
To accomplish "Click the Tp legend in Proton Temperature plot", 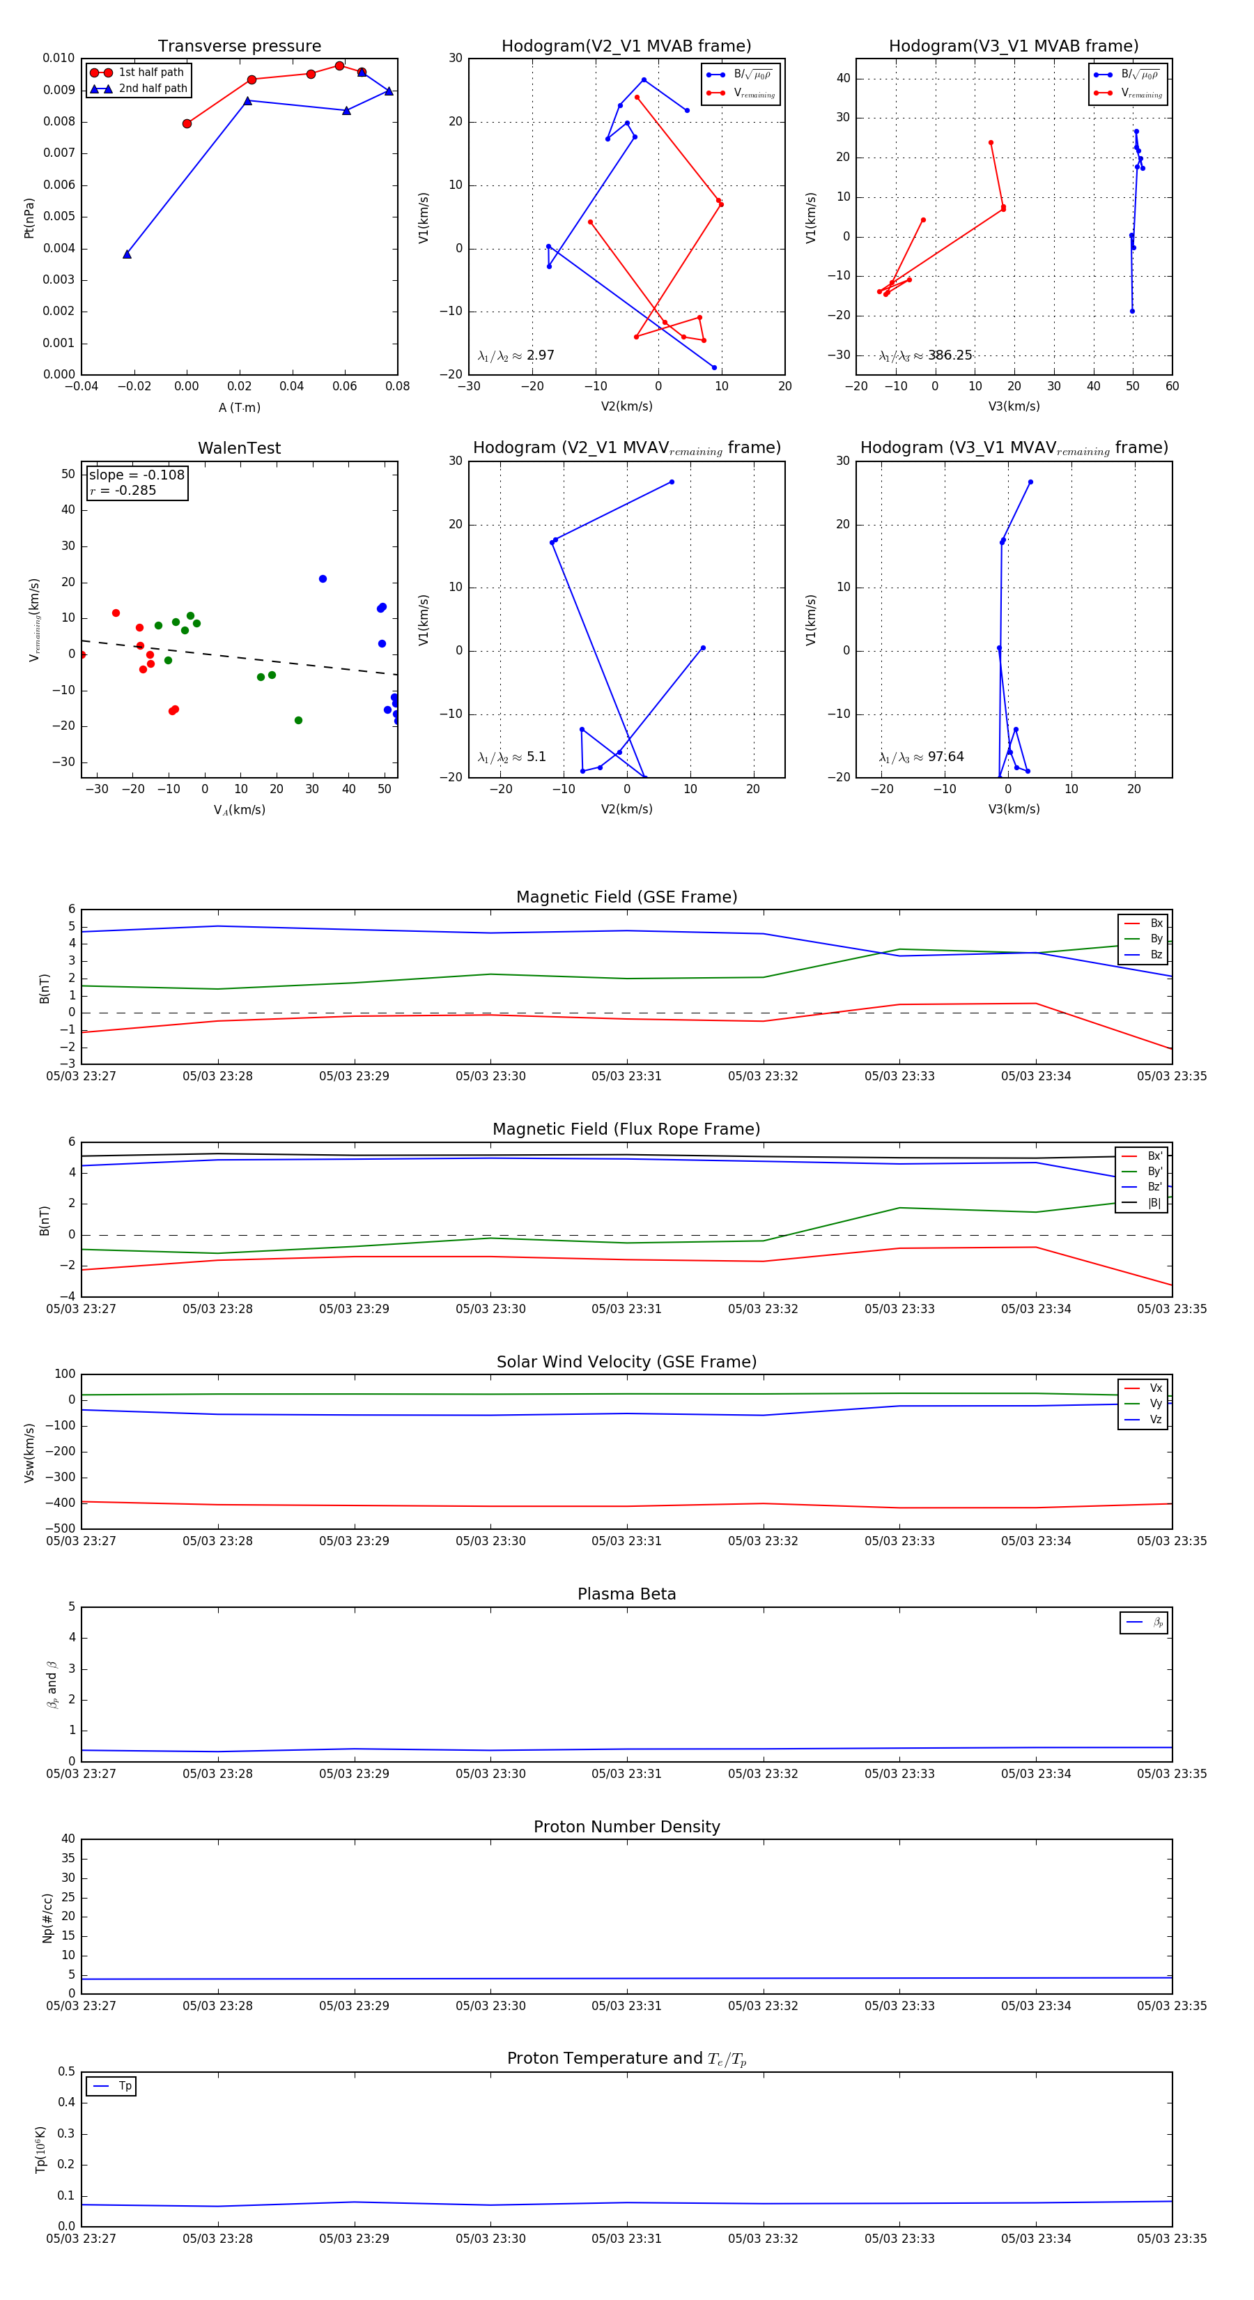I will click(x=111, y=2086).
